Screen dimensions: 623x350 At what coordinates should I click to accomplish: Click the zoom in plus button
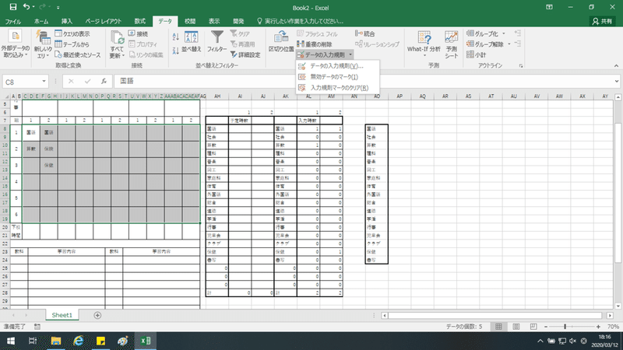(x=598, y=327)
